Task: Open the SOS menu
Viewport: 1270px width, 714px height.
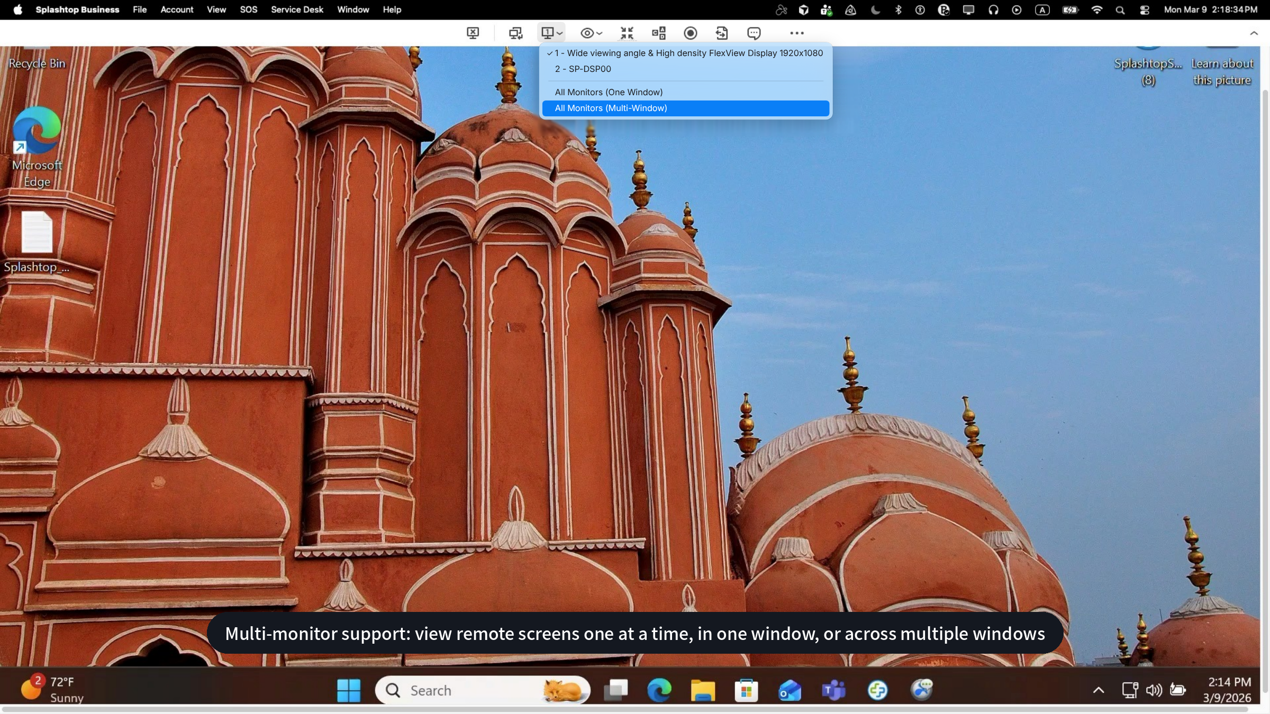Action: (248, 10)
